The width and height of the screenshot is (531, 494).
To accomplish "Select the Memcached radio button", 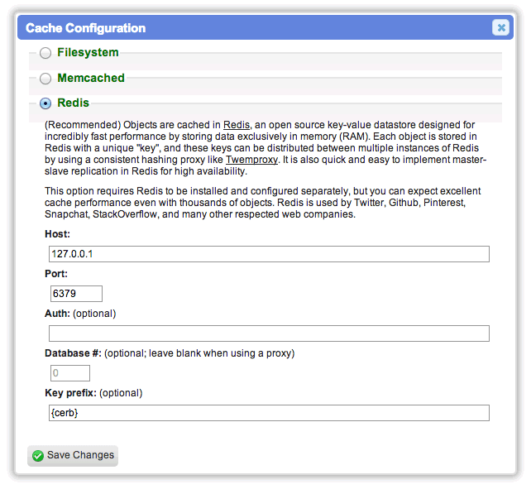I will pos(45,79).
